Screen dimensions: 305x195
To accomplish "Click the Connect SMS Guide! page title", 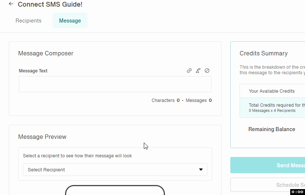I will coord(50,4).
